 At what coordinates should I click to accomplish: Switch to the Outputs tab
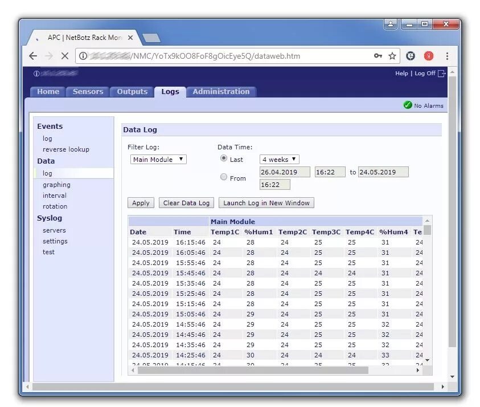pos(132,92)
